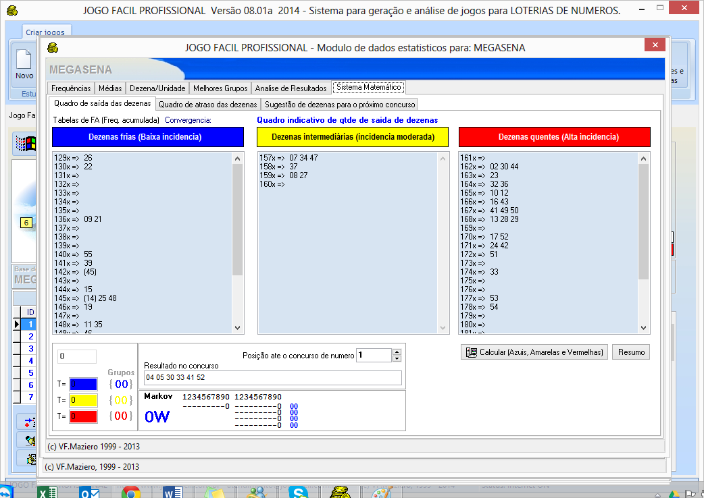Click Calcular (Azuis, Amarelas e Vermelhas) button
Viewport: 704px width, 498px height.
(534, 352)
